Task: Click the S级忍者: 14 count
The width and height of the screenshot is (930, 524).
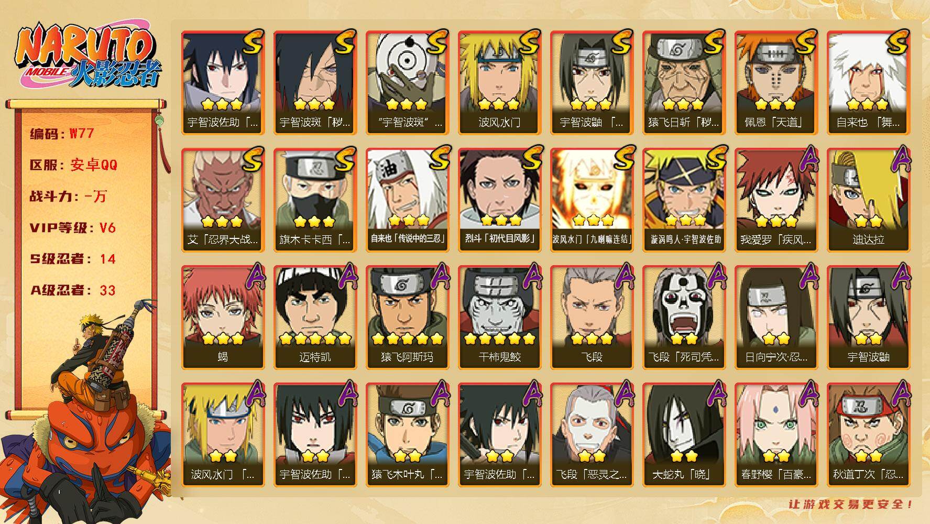Action: click(72, 259)
